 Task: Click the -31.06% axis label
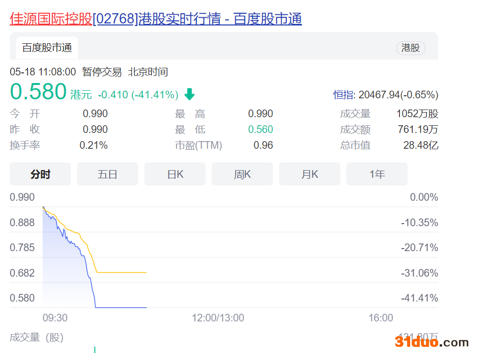(419, 273)
